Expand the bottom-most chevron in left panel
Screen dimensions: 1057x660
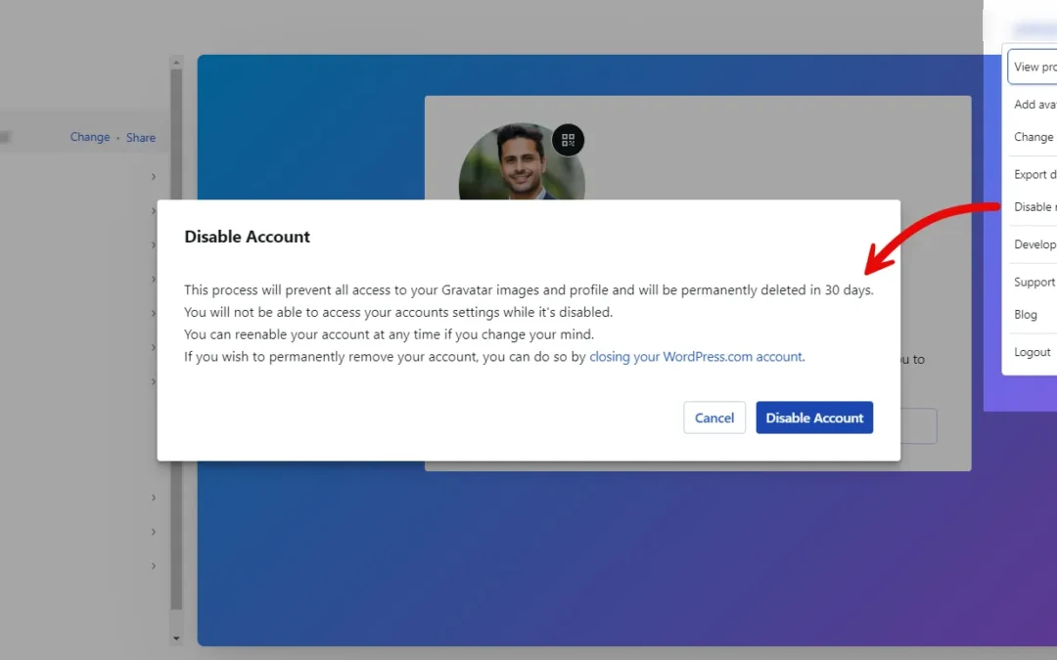tap(154, 566)
